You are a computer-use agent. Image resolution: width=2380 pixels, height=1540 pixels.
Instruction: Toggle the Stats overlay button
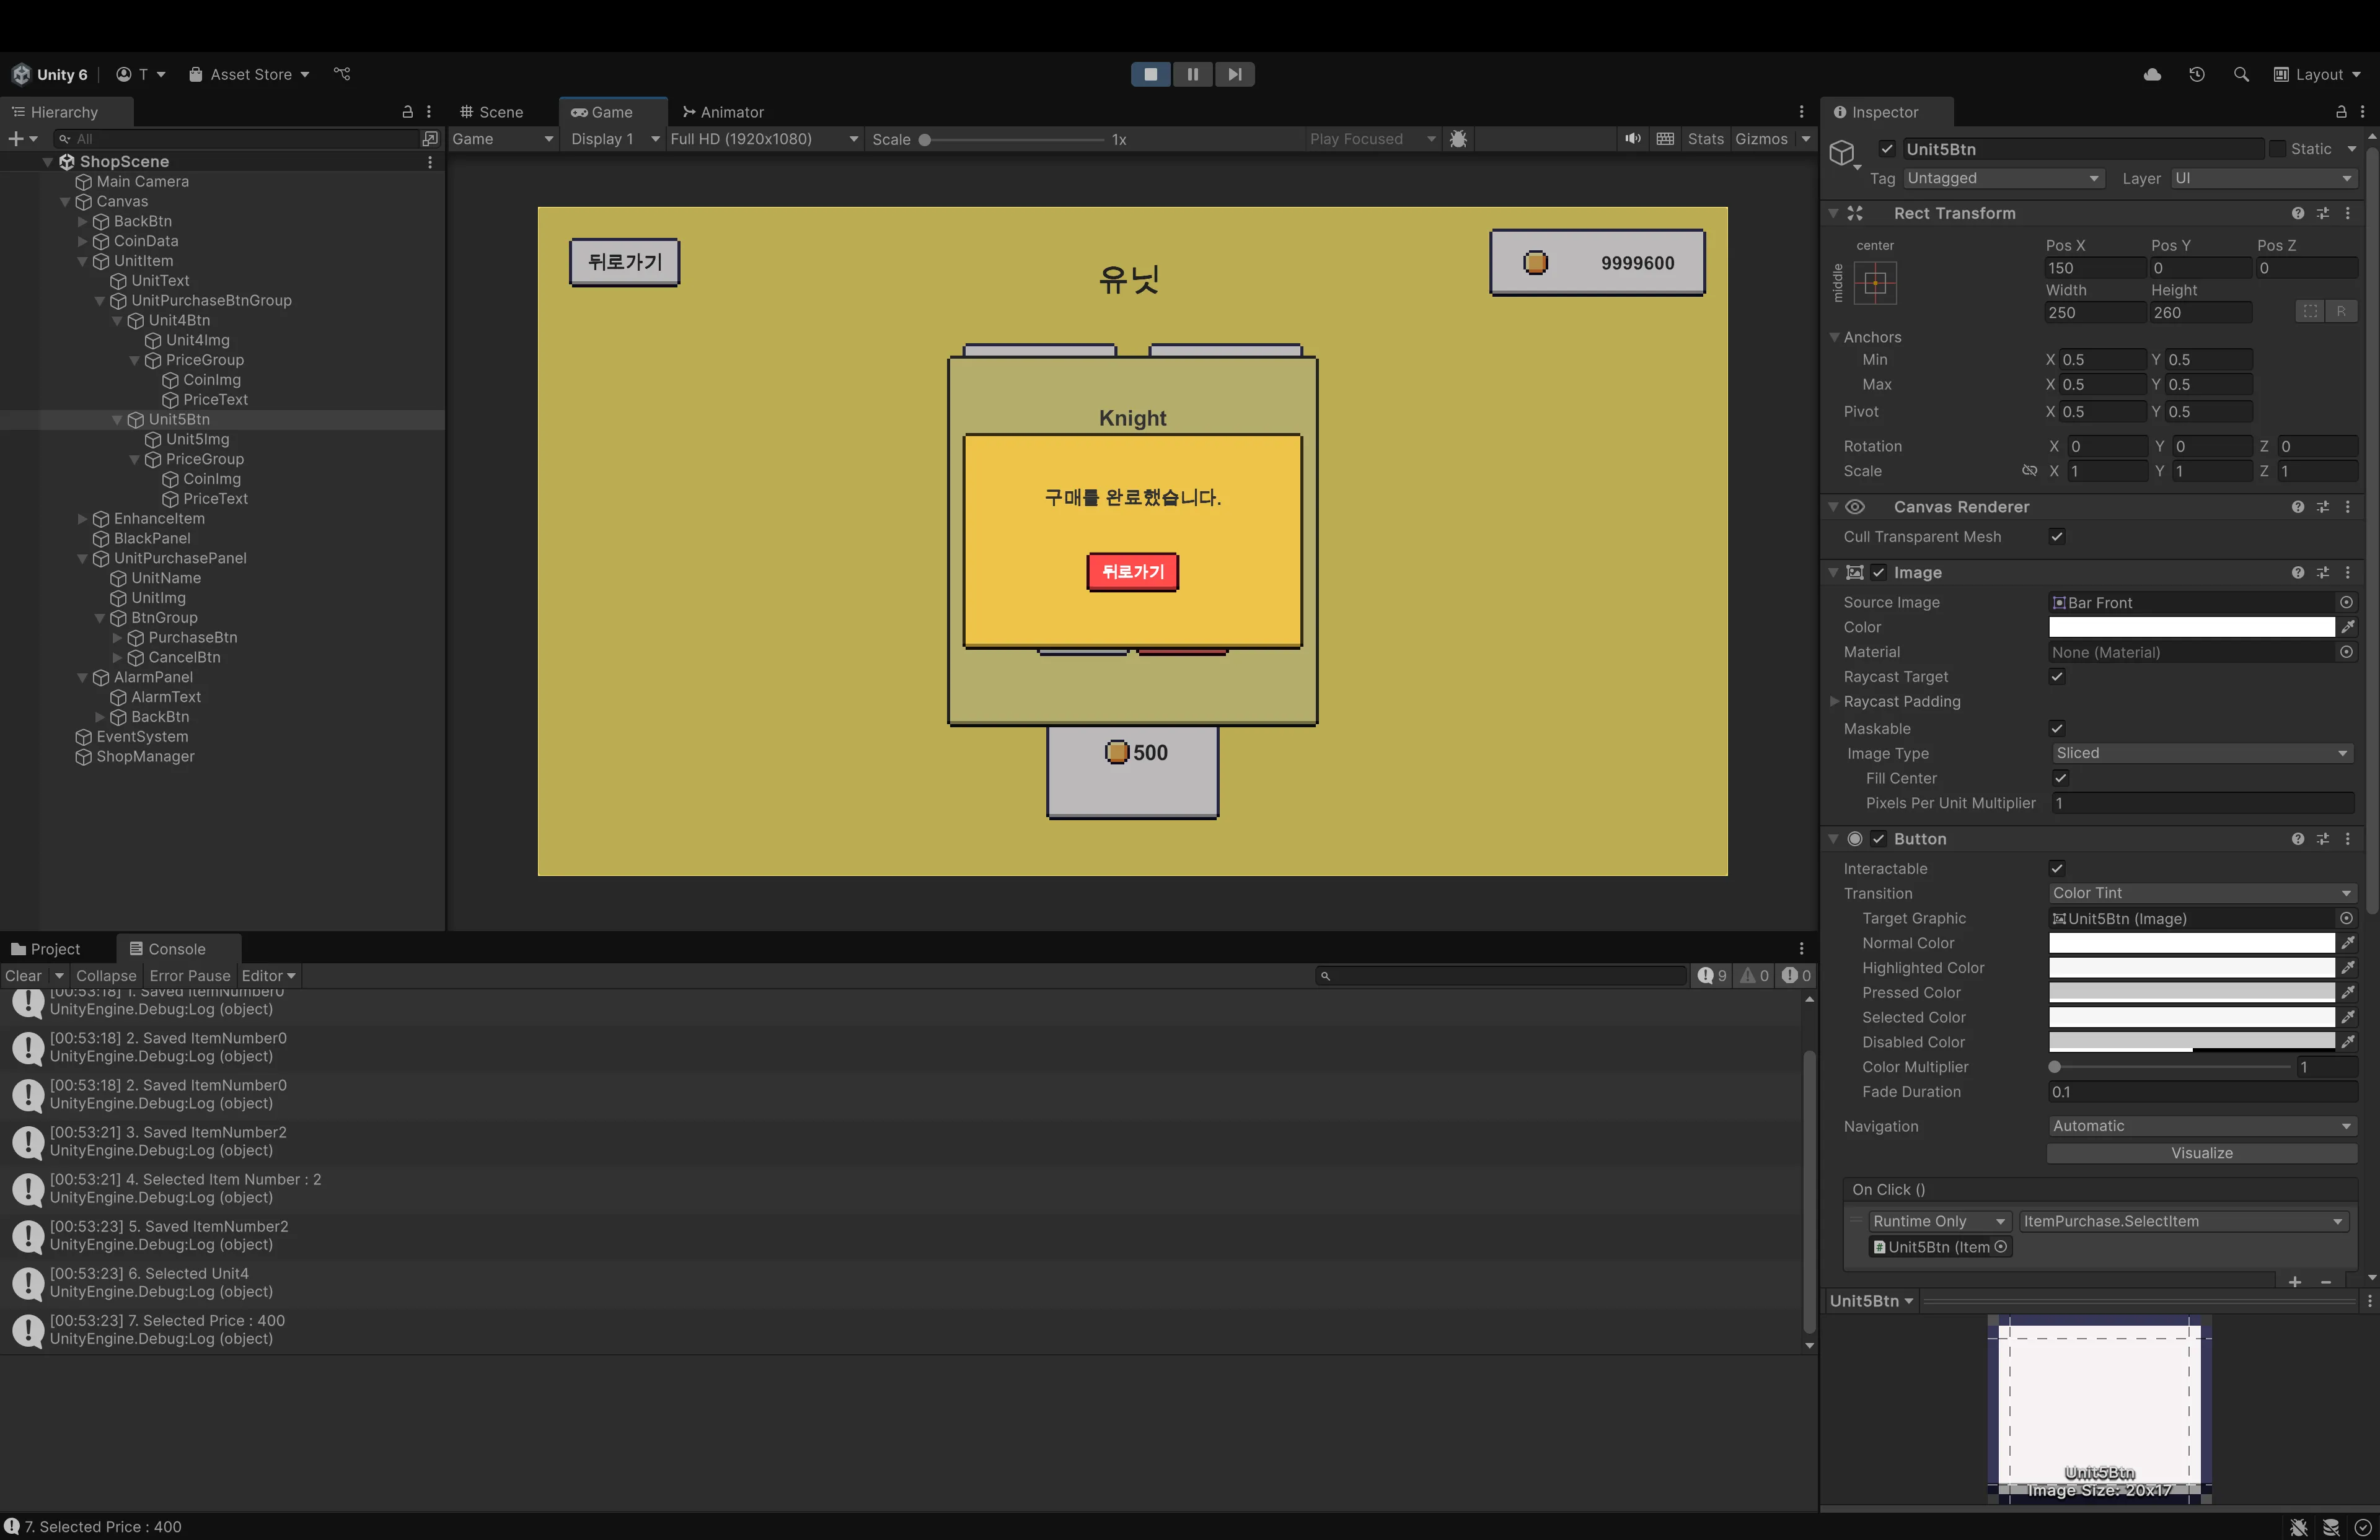point(1705,139)
